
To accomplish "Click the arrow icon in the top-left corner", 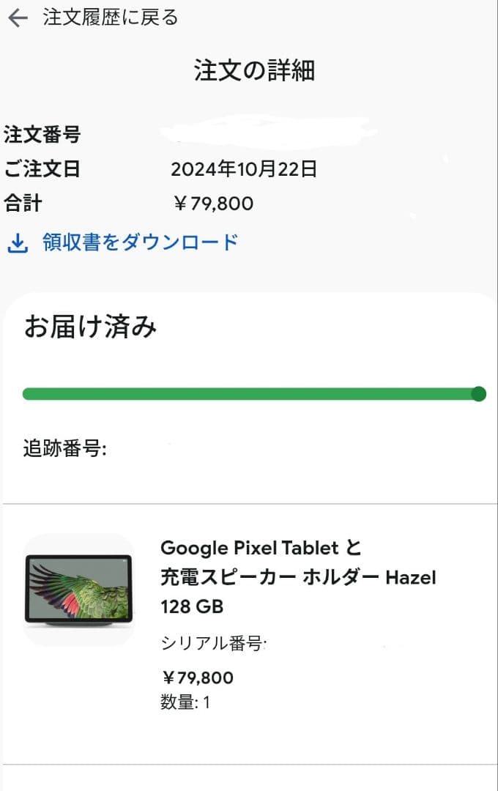I will (18, 17).
